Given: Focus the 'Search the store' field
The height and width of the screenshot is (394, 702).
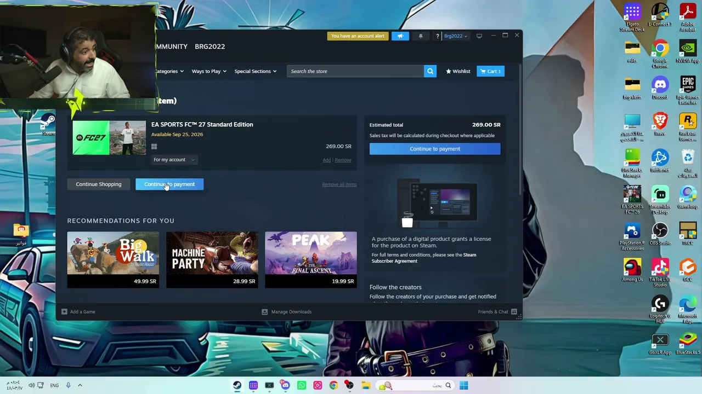Looking at the screenshot, I should [355, 71].
